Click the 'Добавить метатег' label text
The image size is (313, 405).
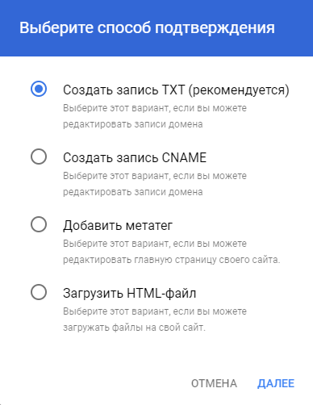coord(118,225)
